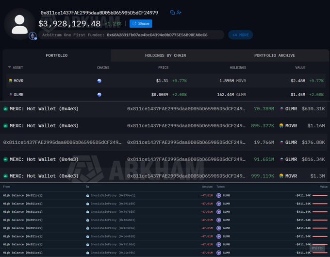Open GnosisSafeProxy [0x079ee1] recipient

(113, 195)
